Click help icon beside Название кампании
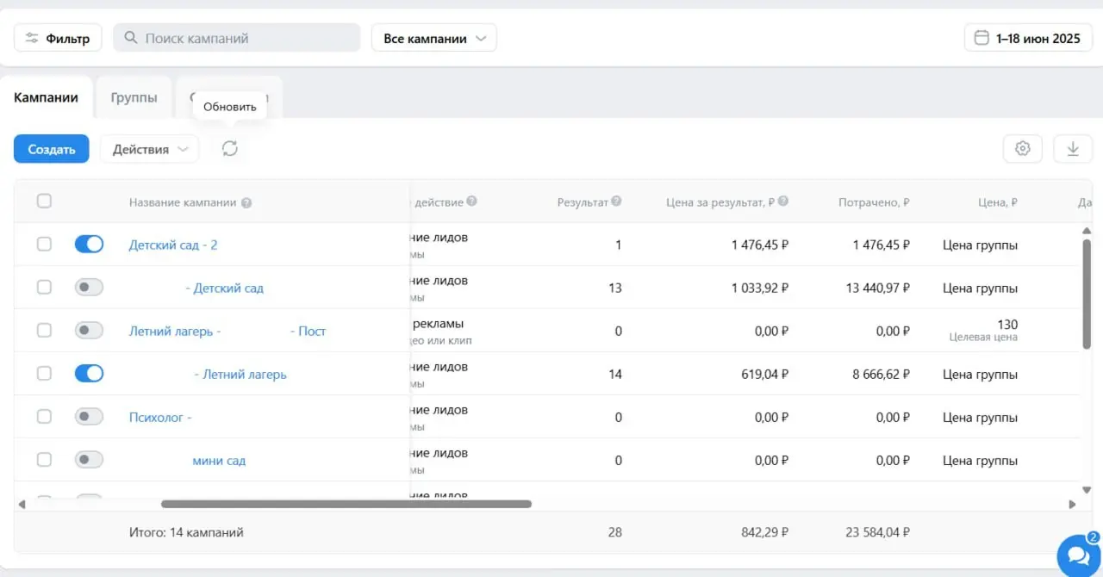The image size is (1103, 577). pyautogui.click(x=246, y=203)
